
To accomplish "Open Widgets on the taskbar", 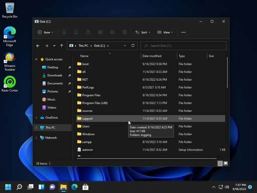I will click(41, 187).
